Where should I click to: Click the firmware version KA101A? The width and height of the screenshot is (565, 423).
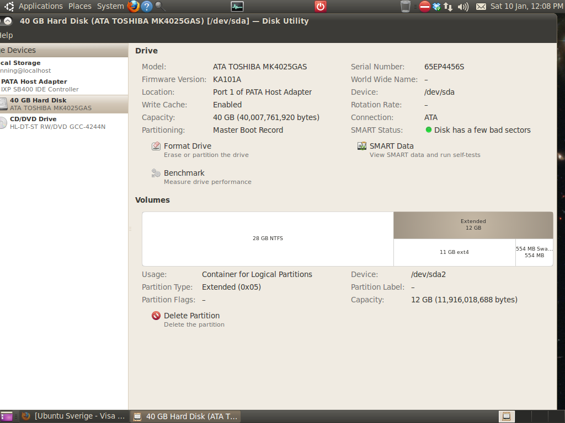227,79
